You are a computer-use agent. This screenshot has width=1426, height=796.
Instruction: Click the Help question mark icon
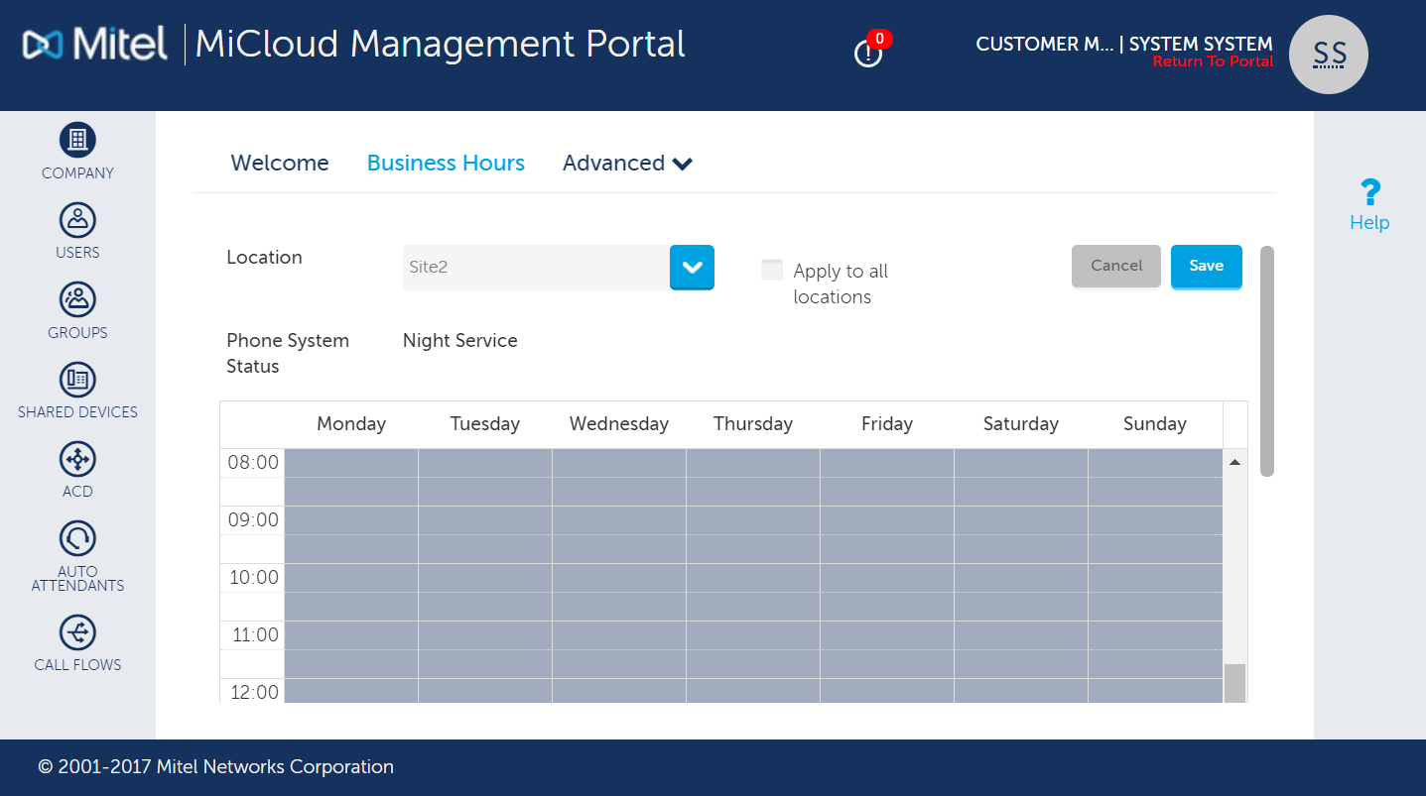tap(1369, 192)
